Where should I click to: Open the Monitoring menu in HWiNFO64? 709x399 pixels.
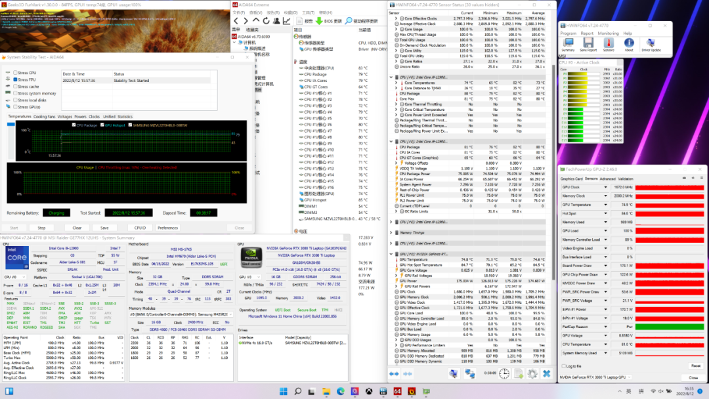pyautogui.click(x=608, y=33)
